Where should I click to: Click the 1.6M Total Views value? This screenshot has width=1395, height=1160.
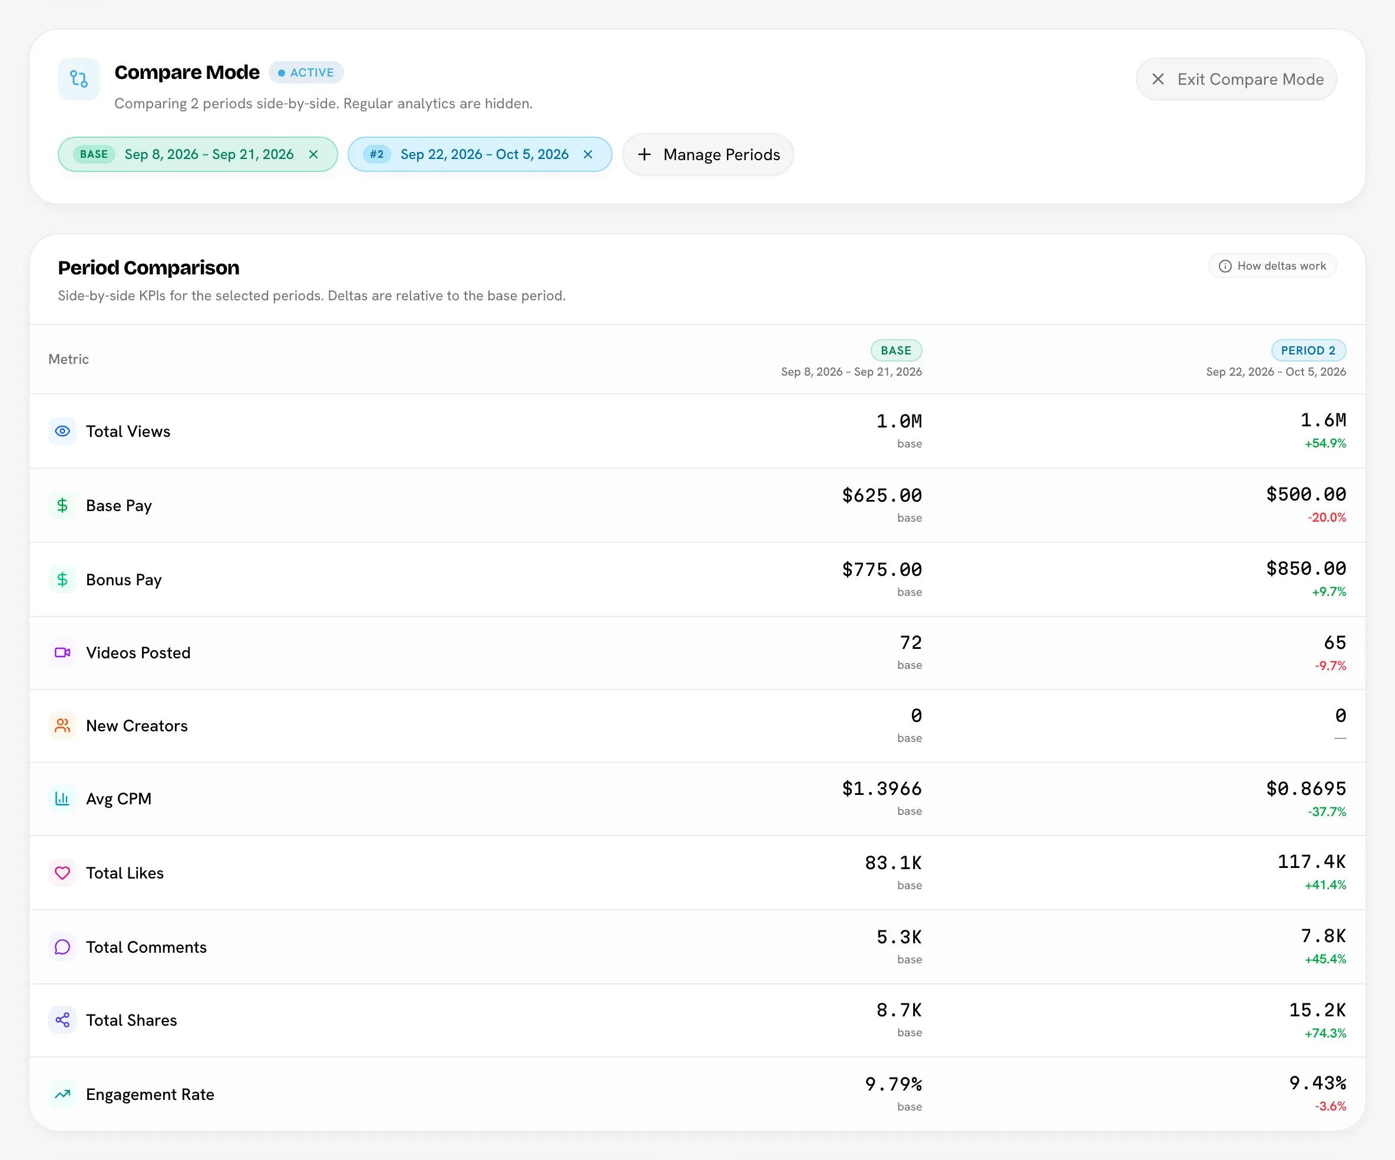click(1323, 420)
